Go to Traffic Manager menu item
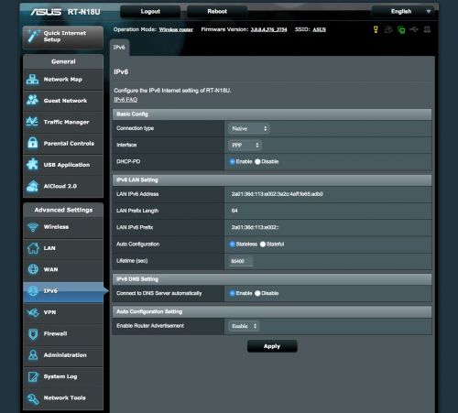Viewport: 458px width, 413px height. pyautogui.click(x=63, y=122)
